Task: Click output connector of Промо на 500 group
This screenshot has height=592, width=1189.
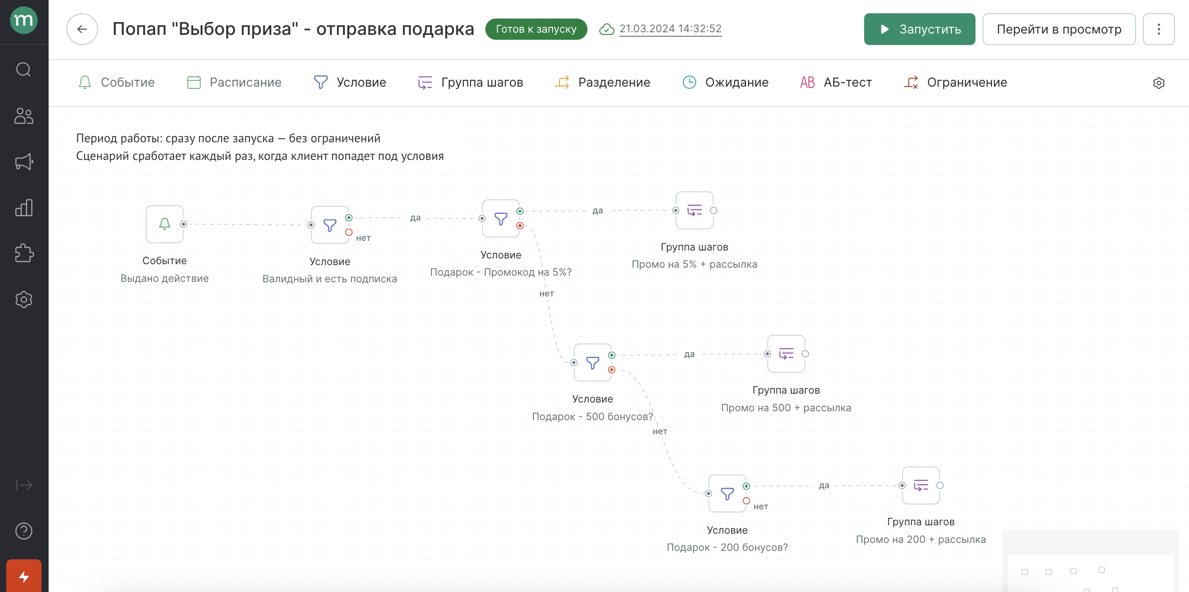Action: click(x=805, y=354)
